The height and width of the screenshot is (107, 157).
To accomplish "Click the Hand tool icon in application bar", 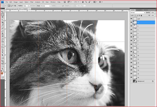I will pyautogui.click(x=83, y=2).
